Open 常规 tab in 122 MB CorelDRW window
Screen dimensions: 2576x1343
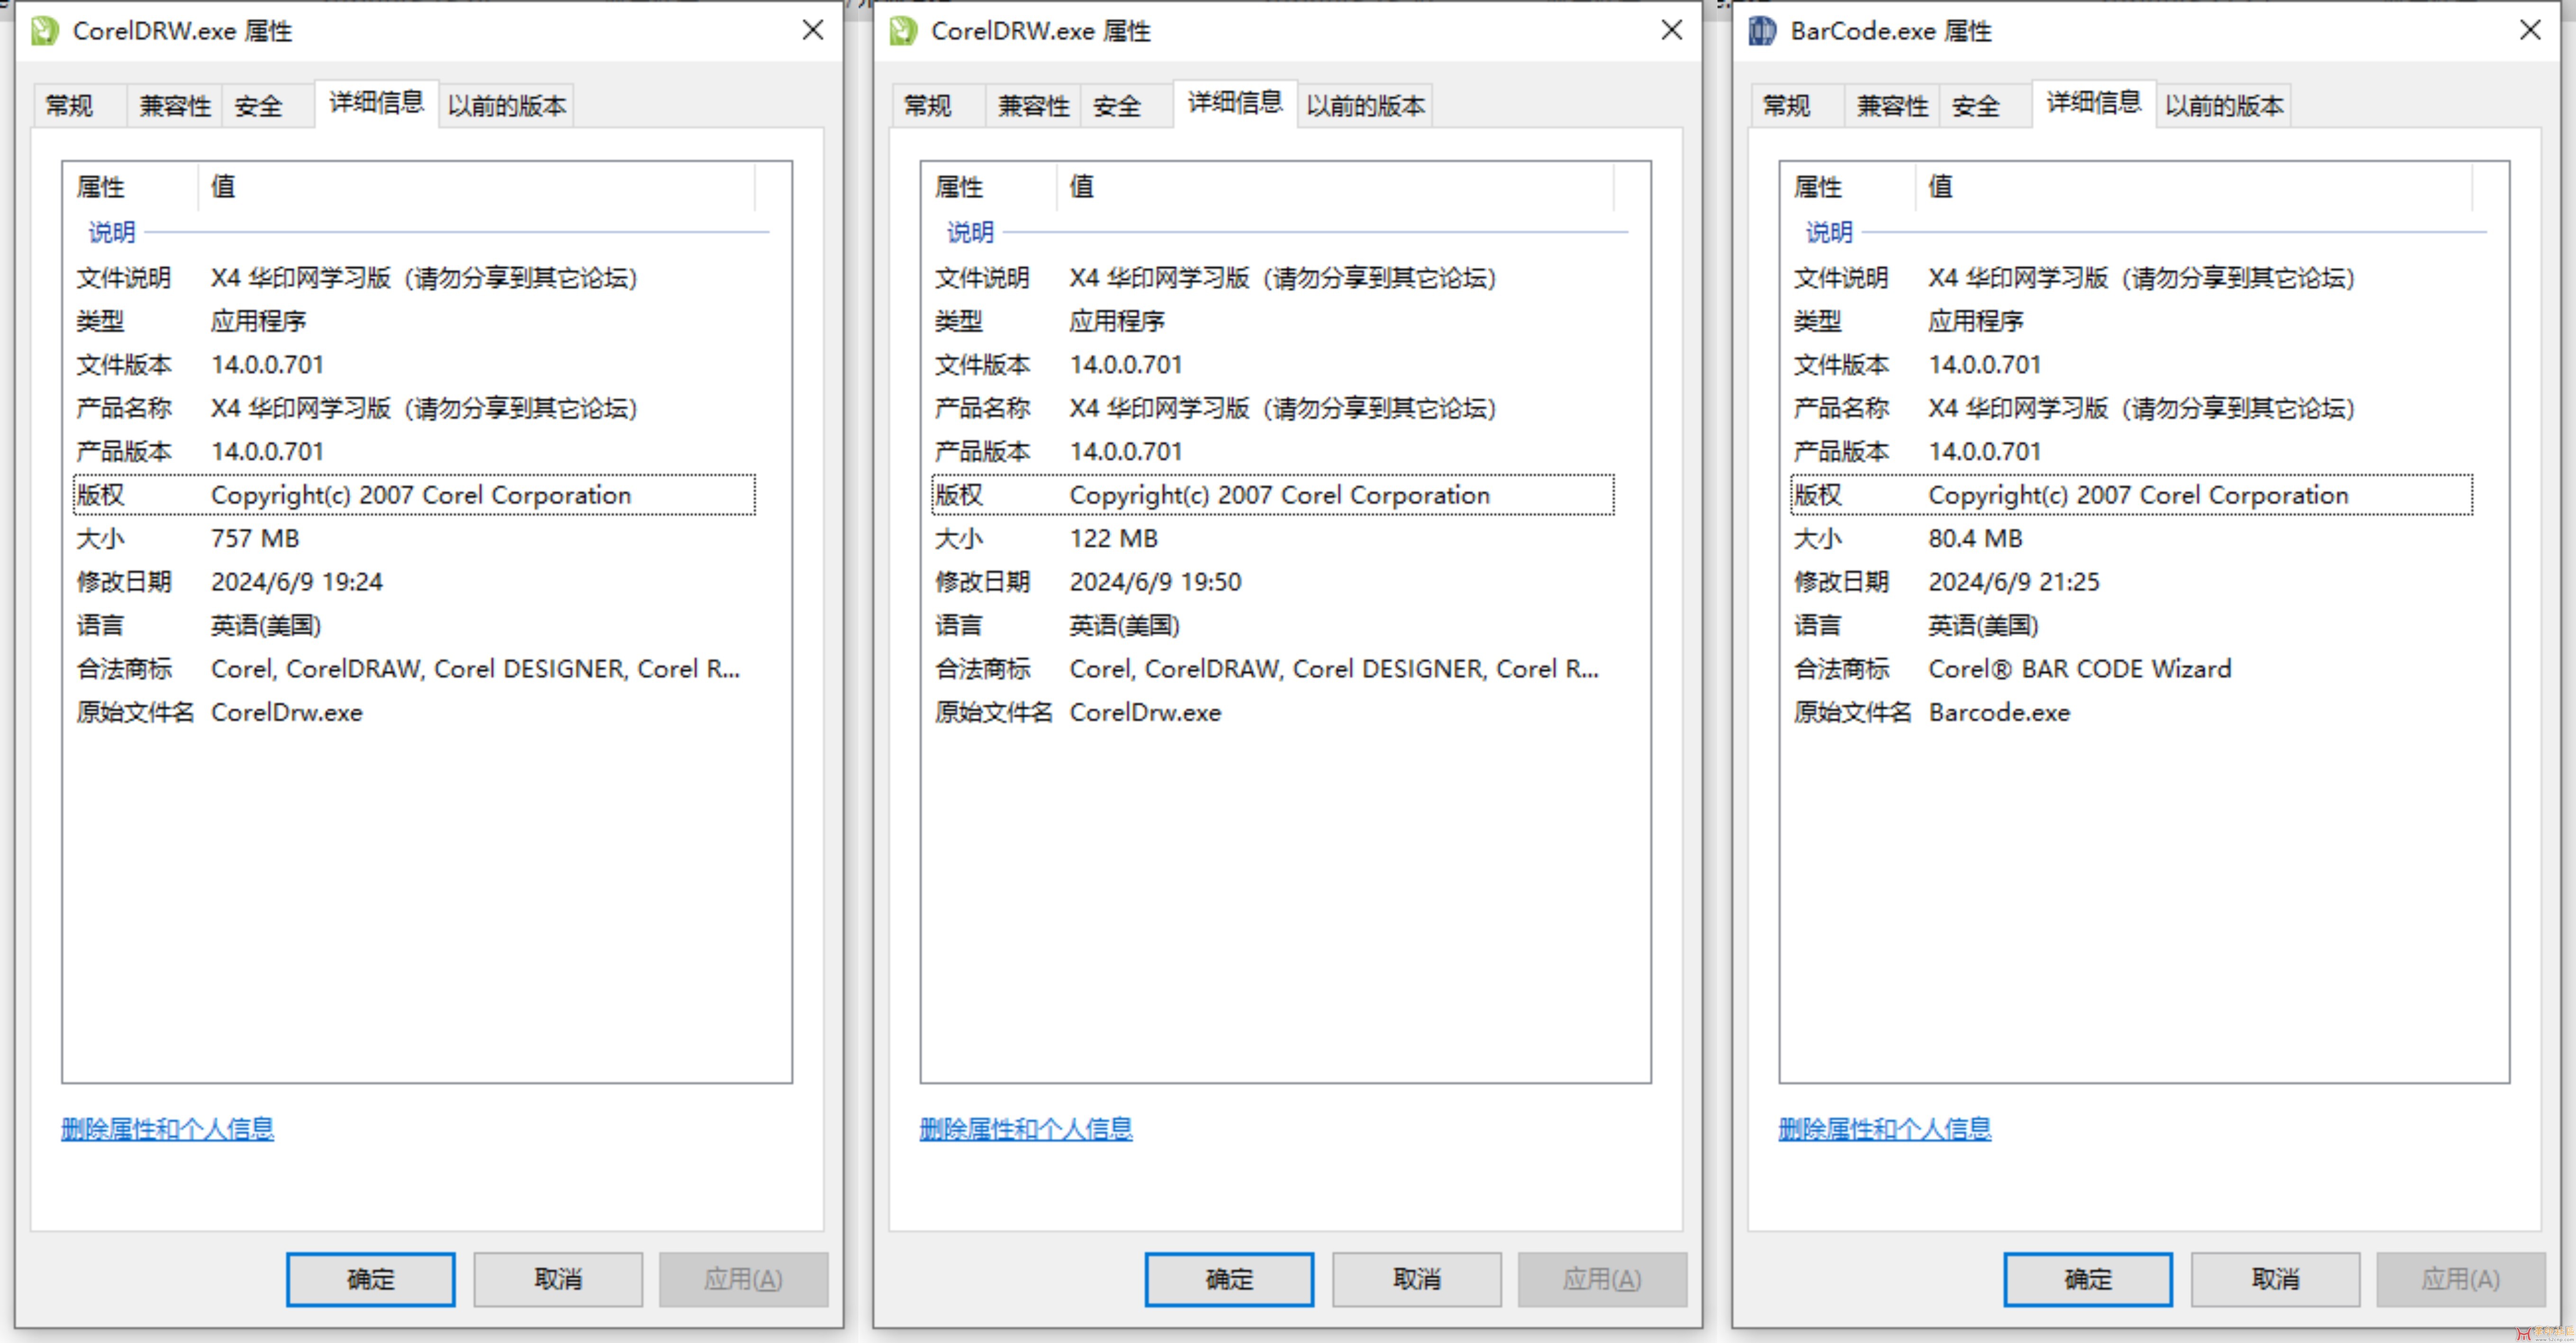click(x=938, y=105)
